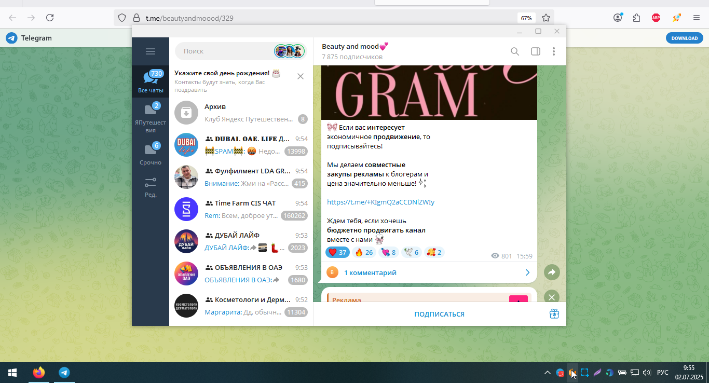The width and height of the screenshot is (709, 383).
Task: Search within the Beauty and mood channel
Action: click(515, 51)
